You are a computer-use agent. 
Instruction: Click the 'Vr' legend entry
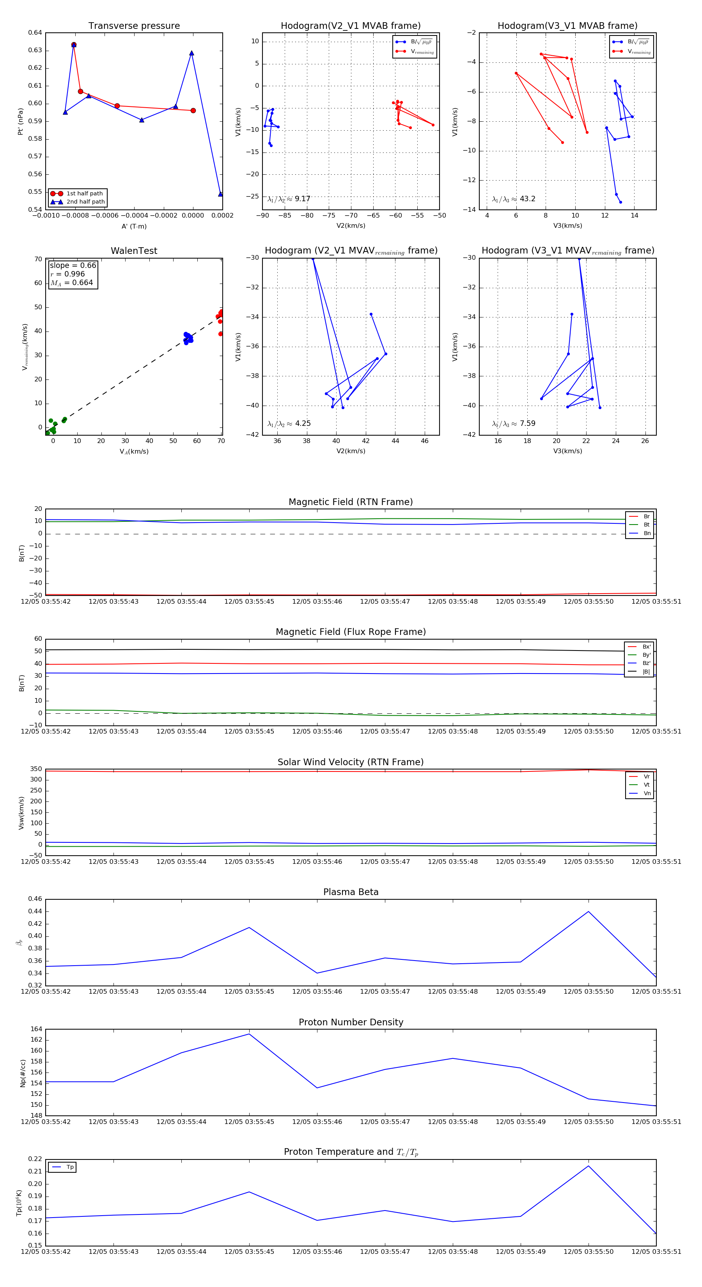pos(640,776)
